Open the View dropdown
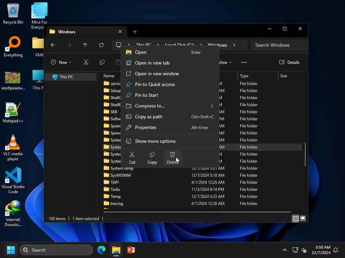 click(x=225, y=62)
